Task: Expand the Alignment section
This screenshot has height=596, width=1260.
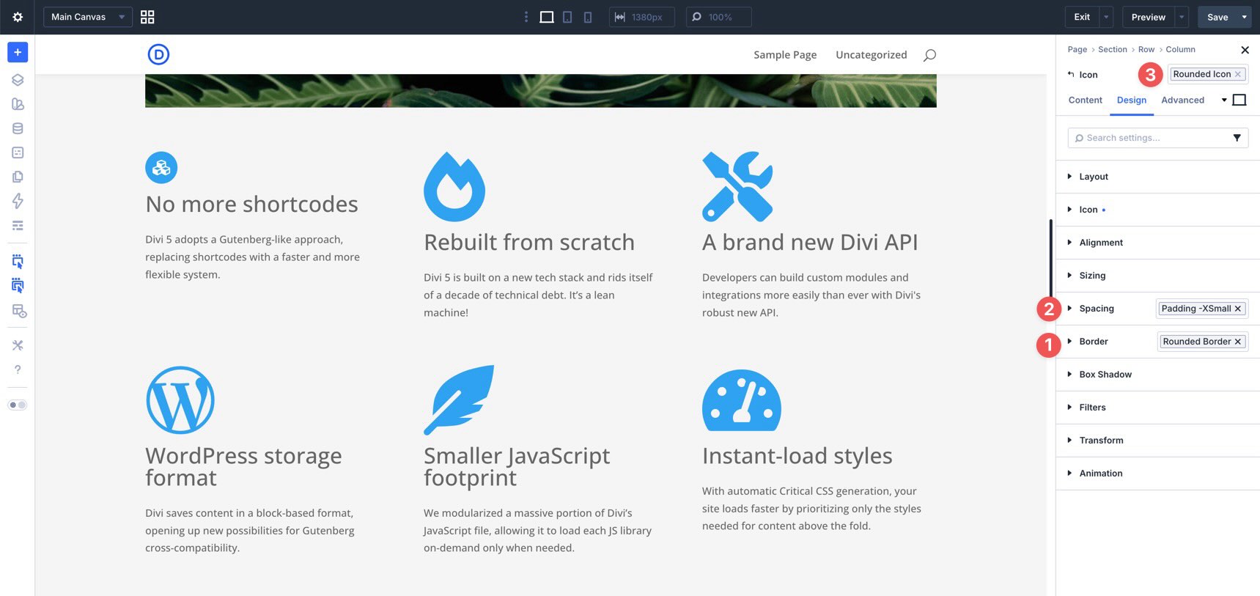Action: point(1158,243)
